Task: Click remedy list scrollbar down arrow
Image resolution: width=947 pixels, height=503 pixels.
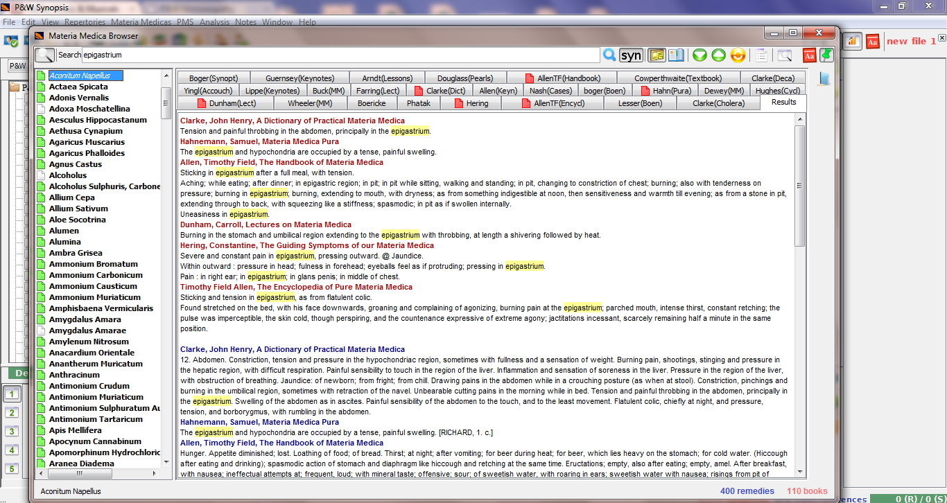Action: (x=166, y=461)
